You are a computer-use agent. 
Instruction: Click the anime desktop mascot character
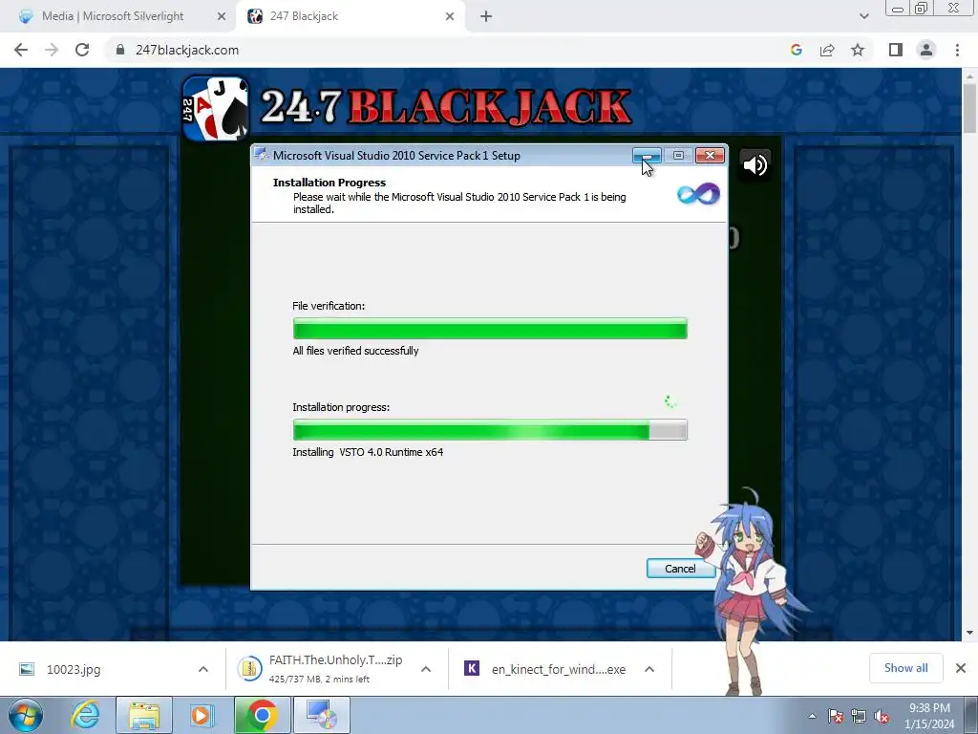(x=749, y=592)
